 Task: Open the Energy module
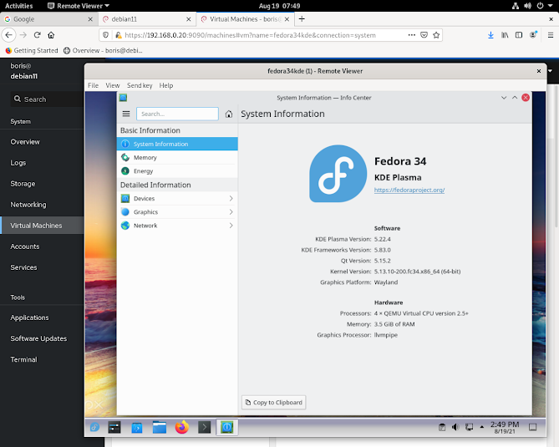coord(177,170)
